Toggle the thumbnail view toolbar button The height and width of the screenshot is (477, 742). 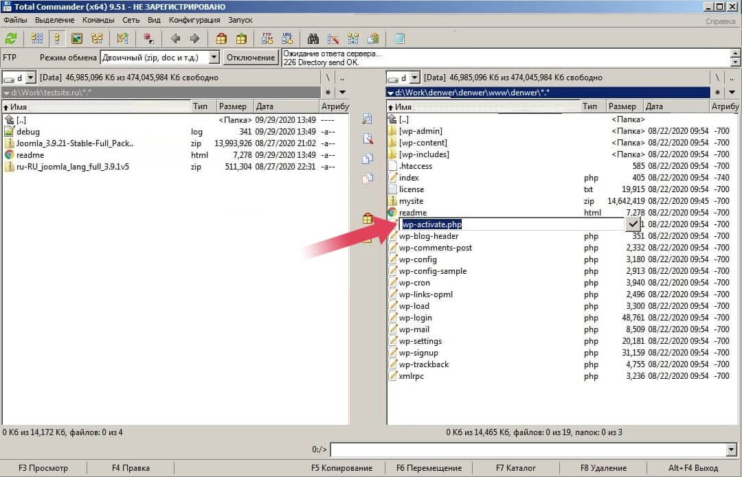click(x=77, y=38)
